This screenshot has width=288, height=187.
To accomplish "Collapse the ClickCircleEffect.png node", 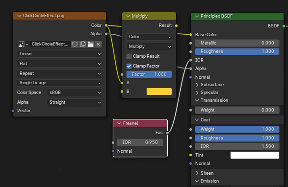I will pos(19,16).
